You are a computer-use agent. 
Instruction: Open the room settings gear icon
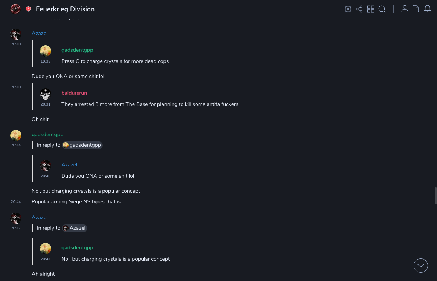348,9
